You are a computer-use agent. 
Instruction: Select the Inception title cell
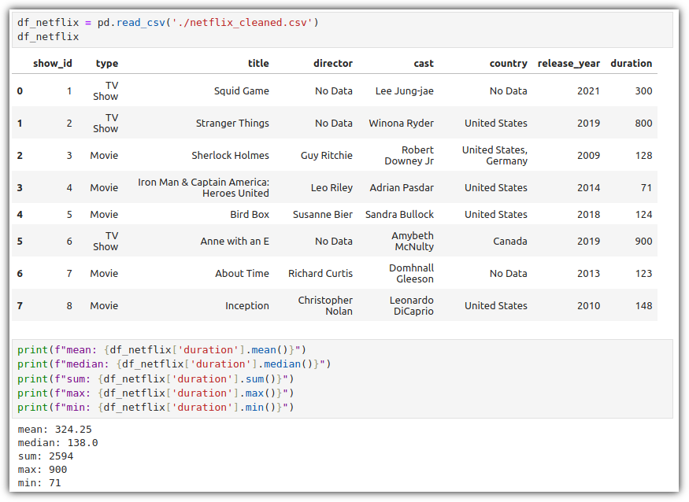247,305
